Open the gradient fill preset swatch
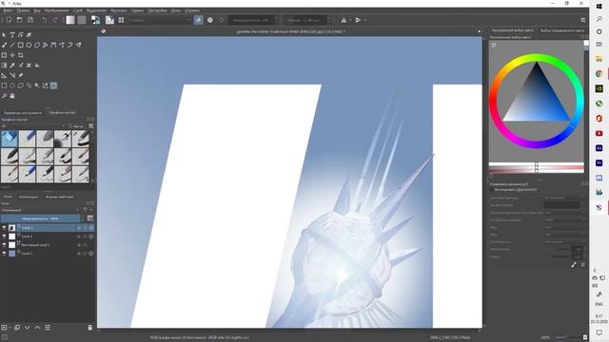This screenshot has width=609, height=342. [70, 20]
